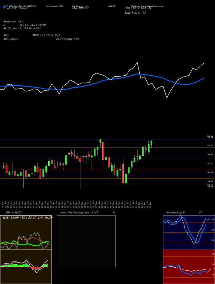The height and width of the screenshot is (284, 215).
Task: Click the MACD: 161.17, 153.14 values line
Action: click(22, 28)
